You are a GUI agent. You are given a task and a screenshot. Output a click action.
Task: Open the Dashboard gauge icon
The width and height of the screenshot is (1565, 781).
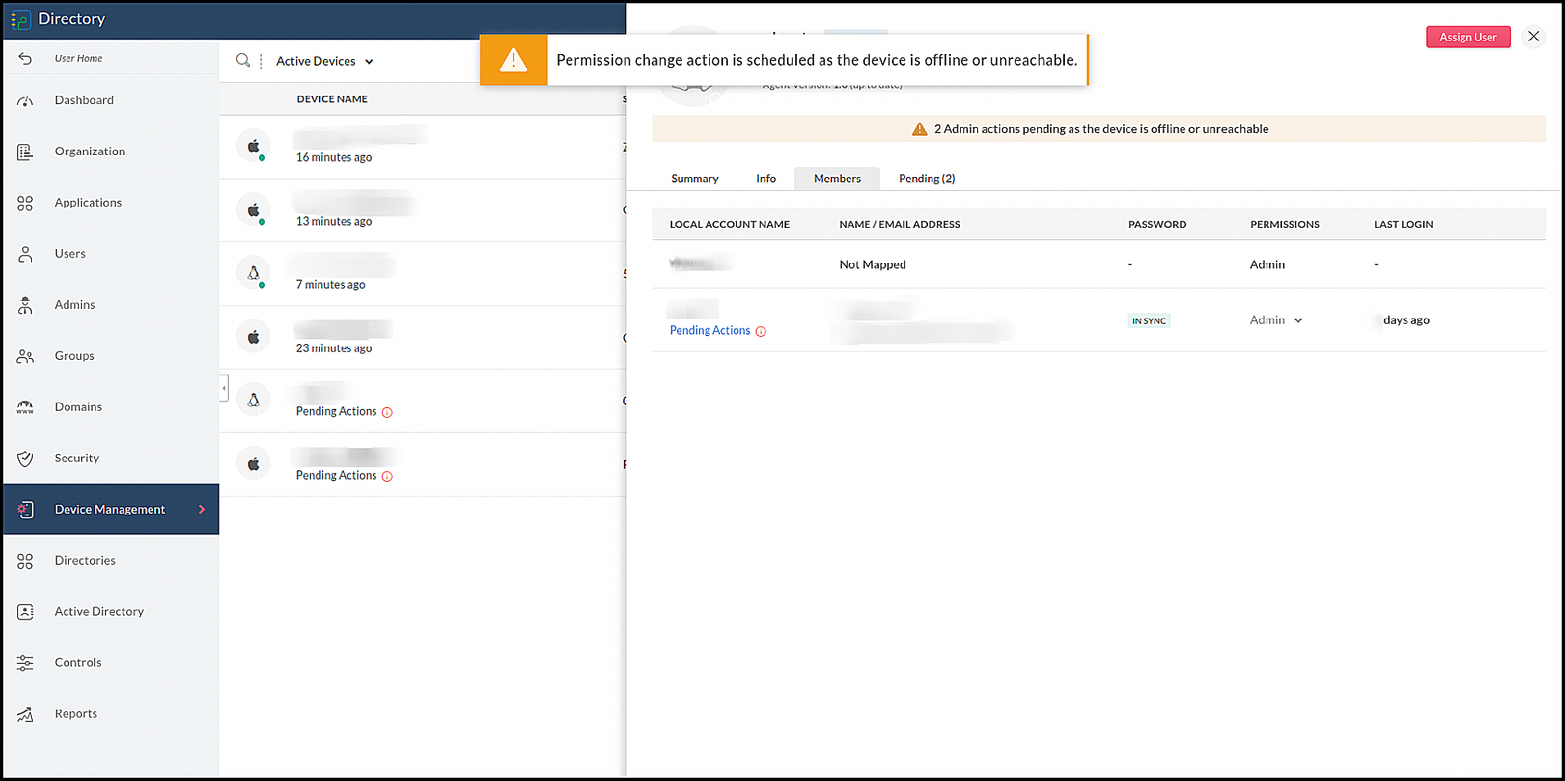coord(25,100)
